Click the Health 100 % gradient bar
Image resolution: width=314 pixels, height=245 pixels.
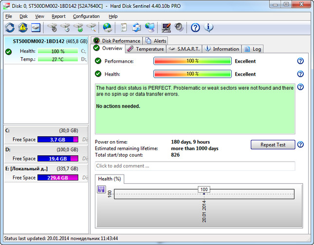pos(192,74)
